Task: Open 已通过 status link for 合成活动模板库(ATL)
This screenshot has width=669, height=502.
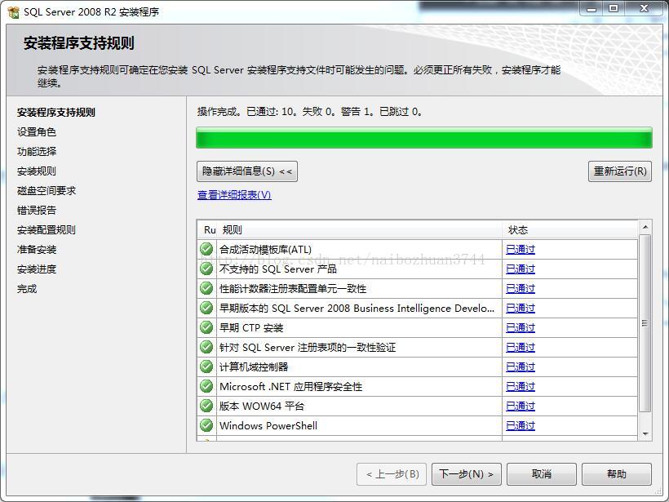Action: tap(520, 249)
